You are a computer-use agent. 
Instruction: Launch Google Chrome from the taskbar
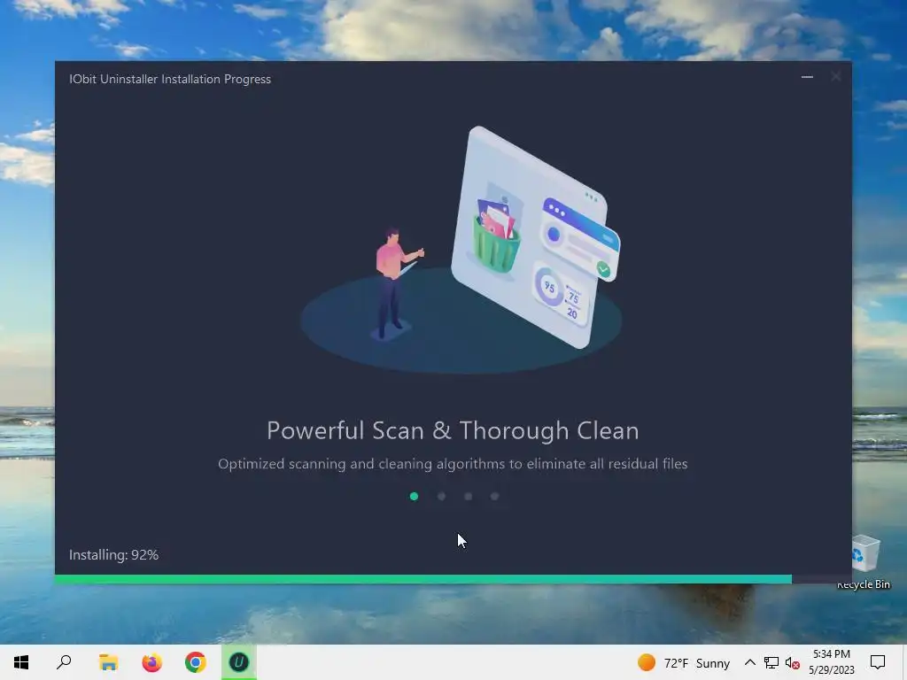[196, 662]
